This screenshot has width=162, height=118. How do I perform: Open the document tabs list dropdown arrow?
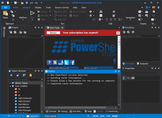click(119, 28)
